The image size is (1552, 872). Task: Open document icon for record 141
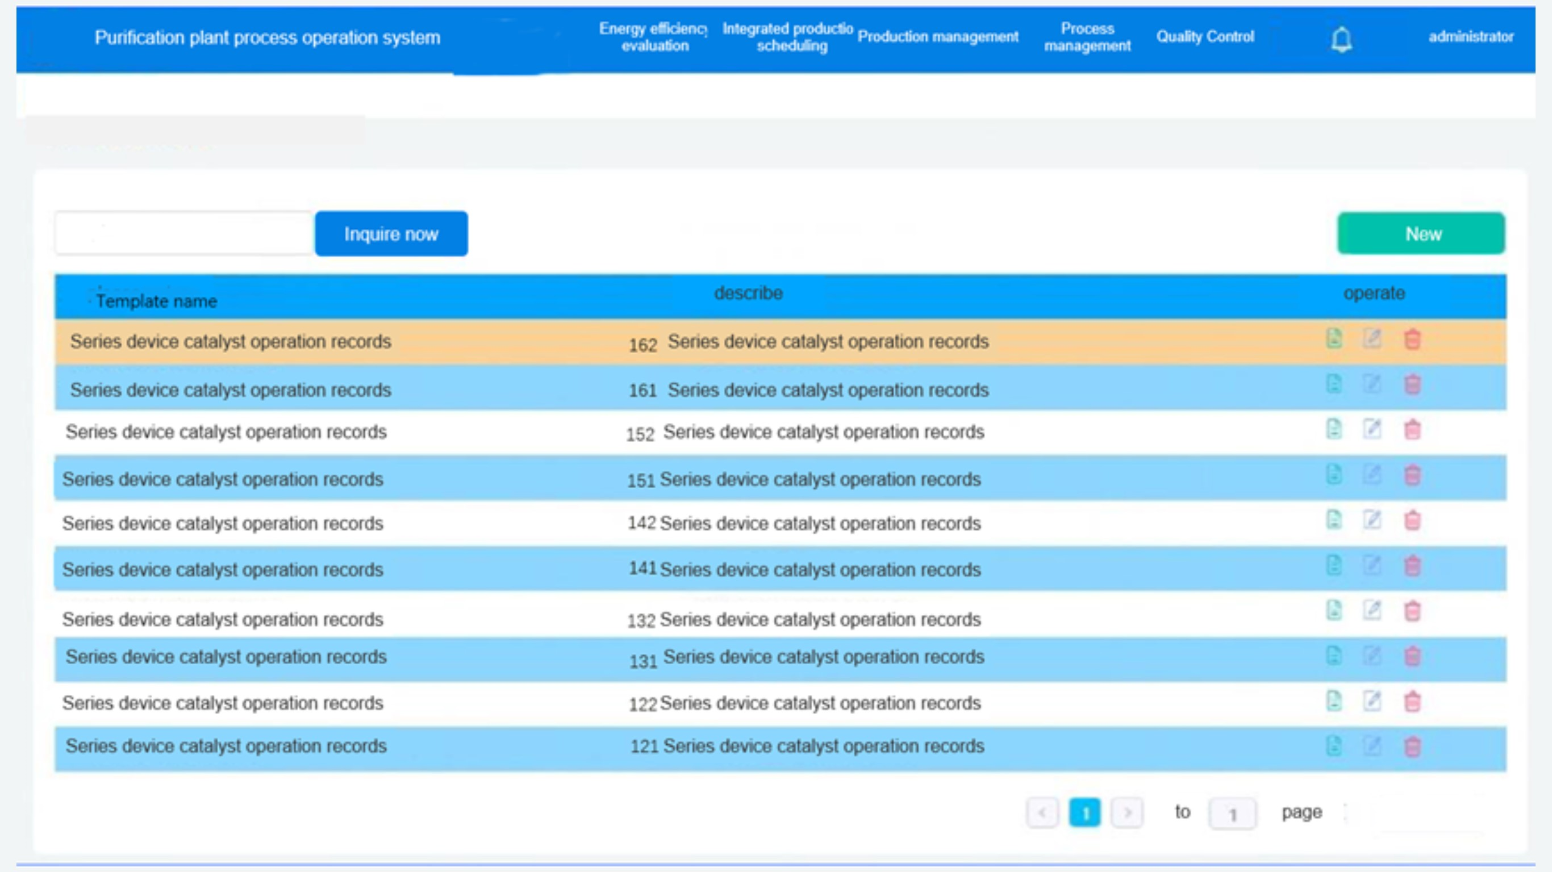1334,565
